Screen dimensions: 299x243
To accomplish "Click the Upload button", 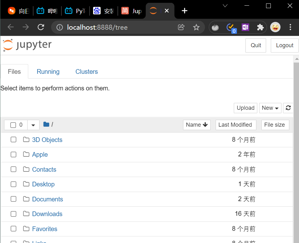I will 245,108.
